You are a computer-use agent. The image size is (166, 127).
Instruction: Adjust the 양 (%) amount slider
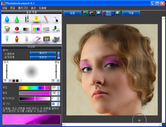point(35,104)
